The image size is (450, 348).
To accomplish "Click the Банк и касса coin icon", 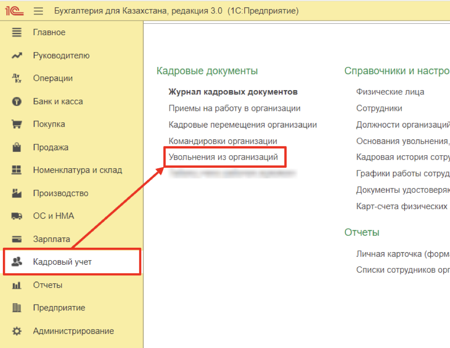I will coord(17,101).
